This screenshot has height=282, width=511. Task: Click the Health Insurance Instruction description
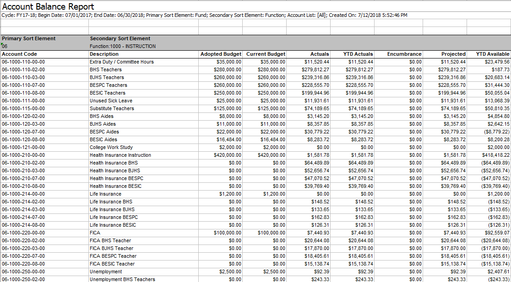(120, 155)
